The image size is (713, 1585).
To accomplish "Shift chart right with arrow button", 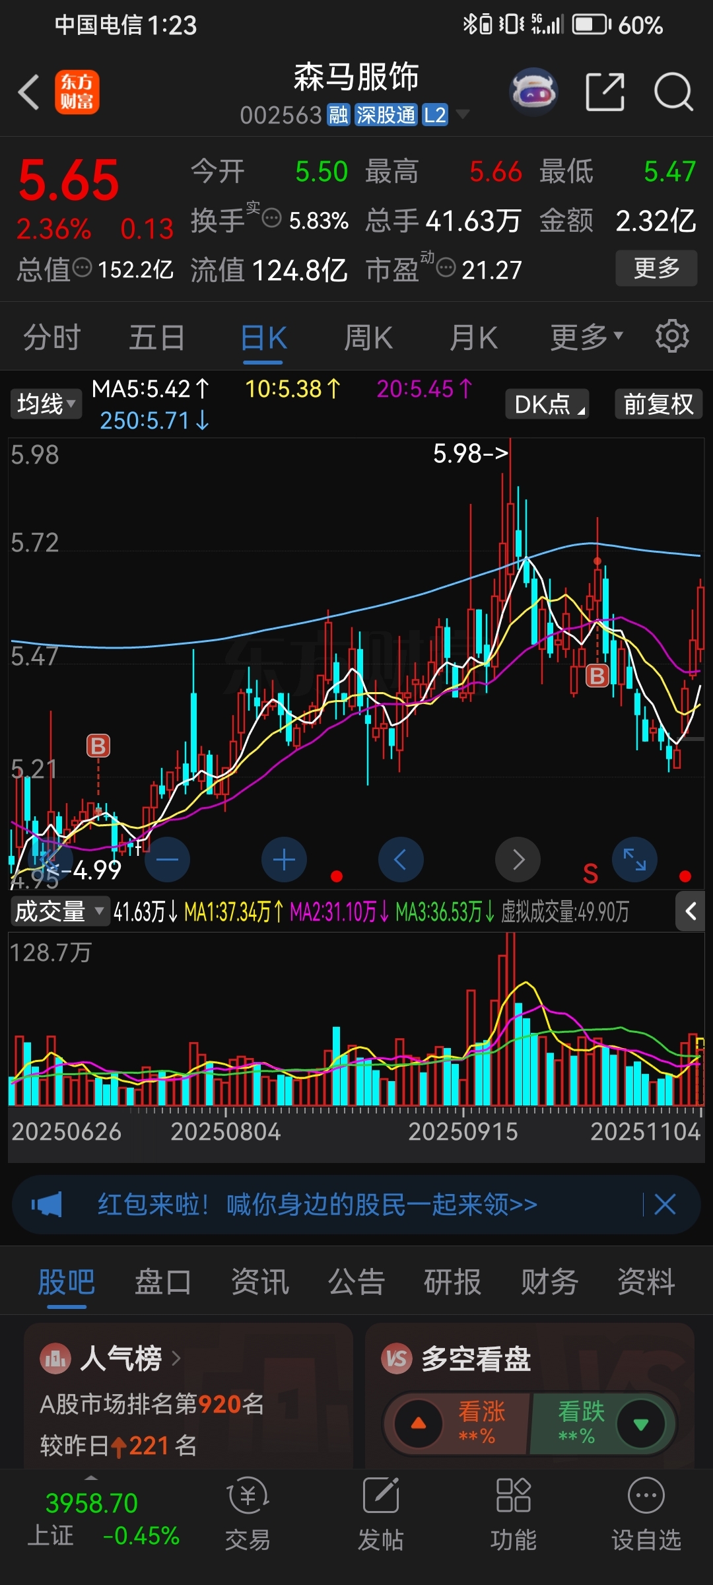I will pyautogui.click(x=518, y=860).
